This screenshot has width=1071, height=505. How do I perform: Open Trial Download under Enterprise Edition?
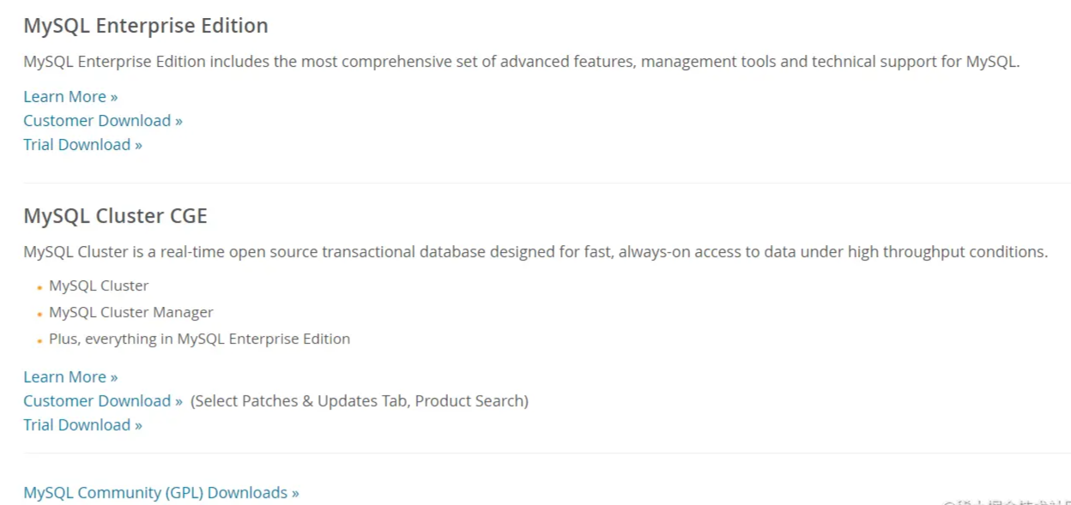(82, 145)
